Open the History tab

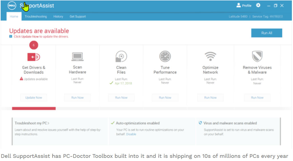(x=58, y=17)
